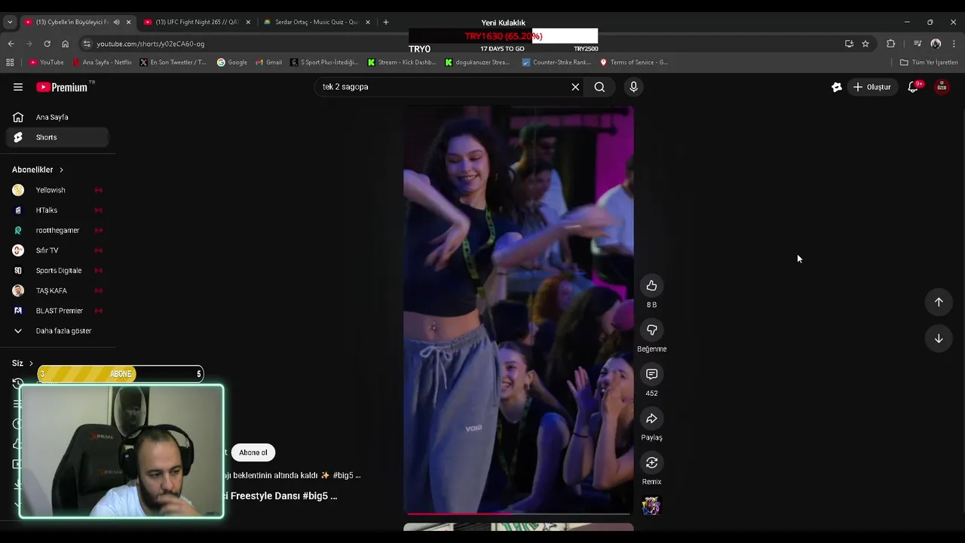Open Ana Sayfa in the sidebar
Screen dimensions: 965x543
(x=57, y=117)
